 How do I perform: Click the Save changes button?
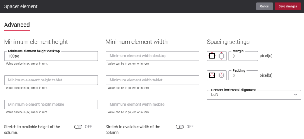[288, 6]
